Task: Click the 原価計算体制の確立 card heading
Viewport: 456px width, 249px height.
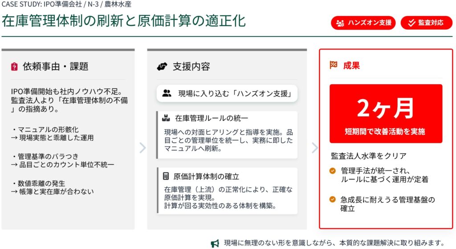Action: pos(206,176)
